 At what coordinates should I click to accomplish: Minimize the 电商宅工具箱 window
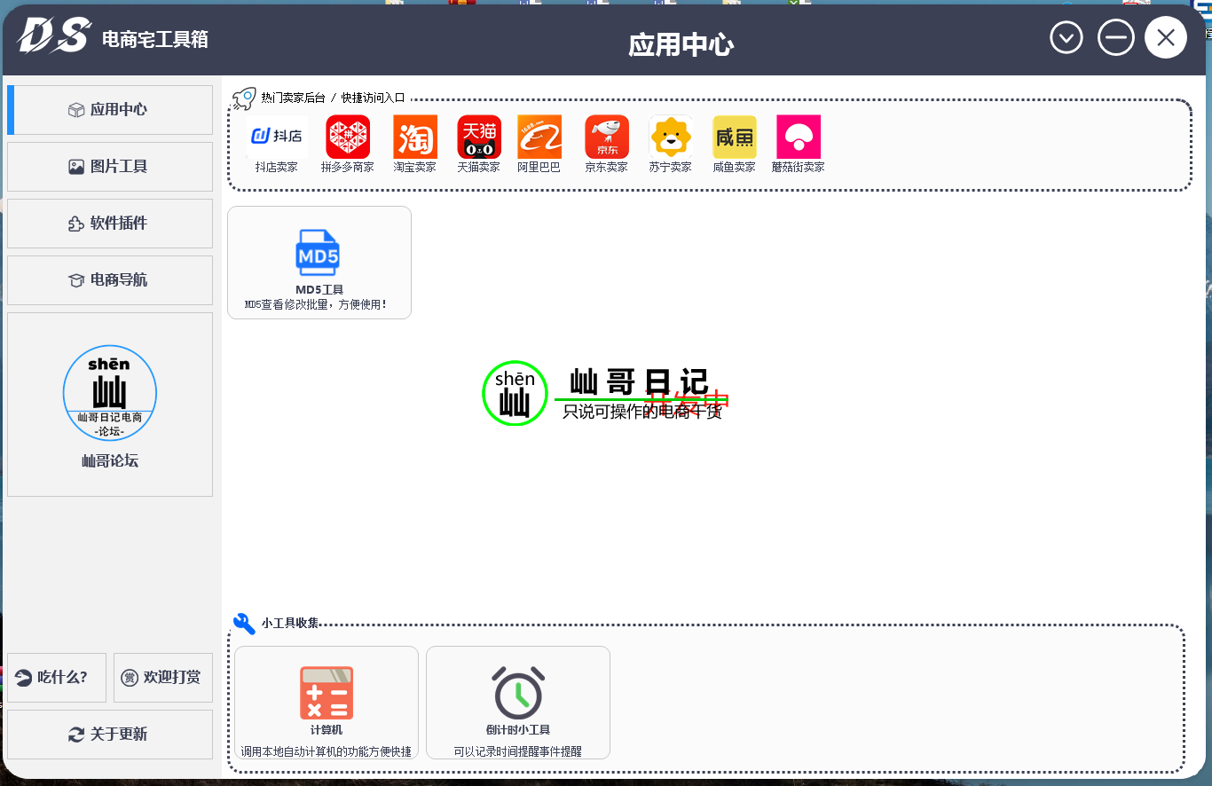tap(1116, 37)
